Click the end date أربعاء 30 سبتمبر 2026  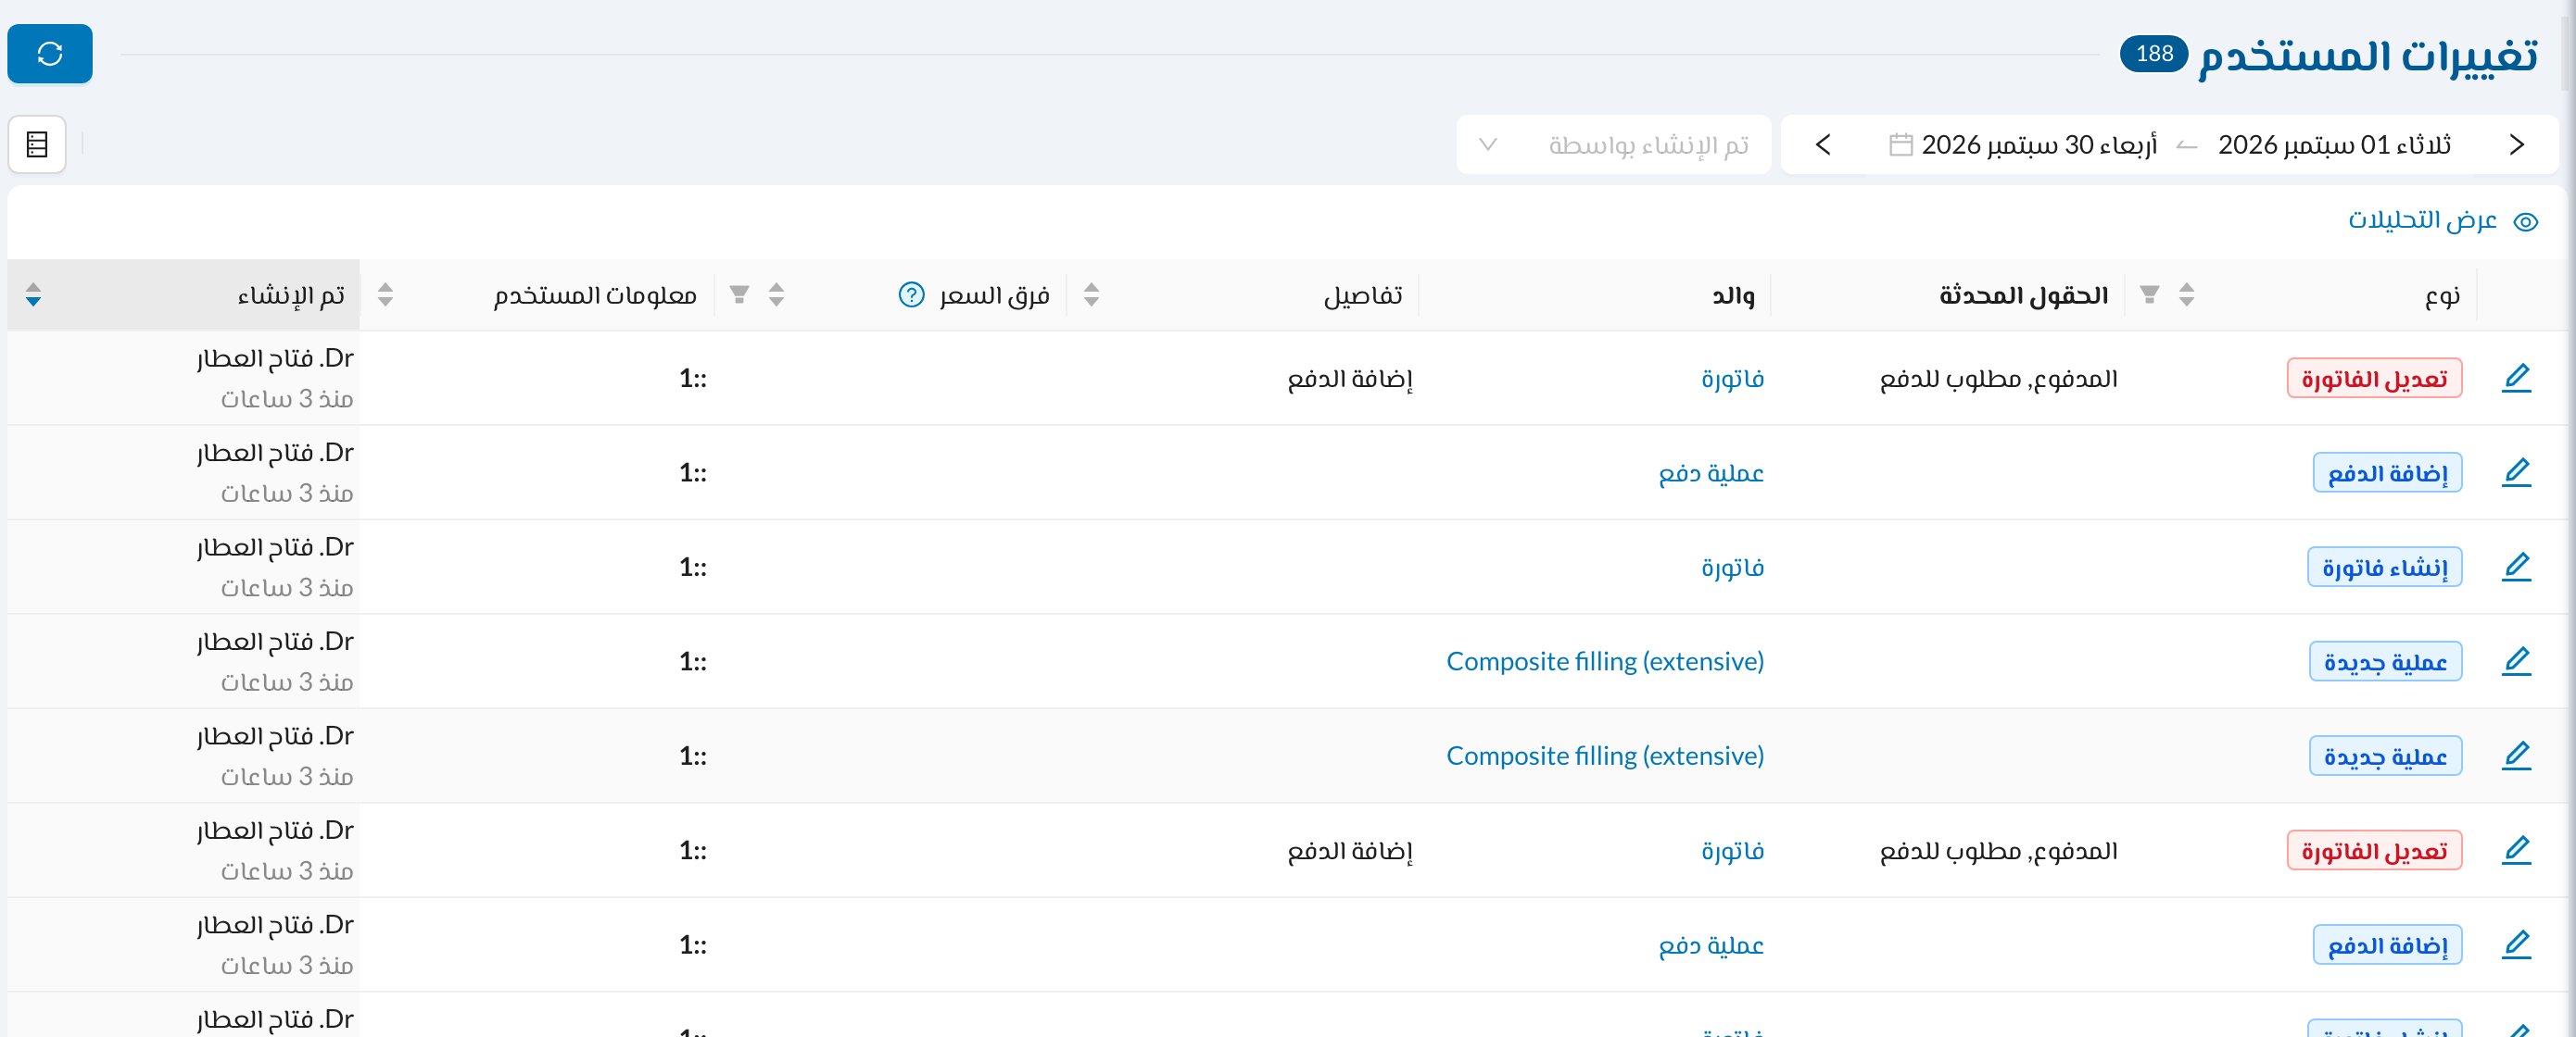(x=2039, y=144)
